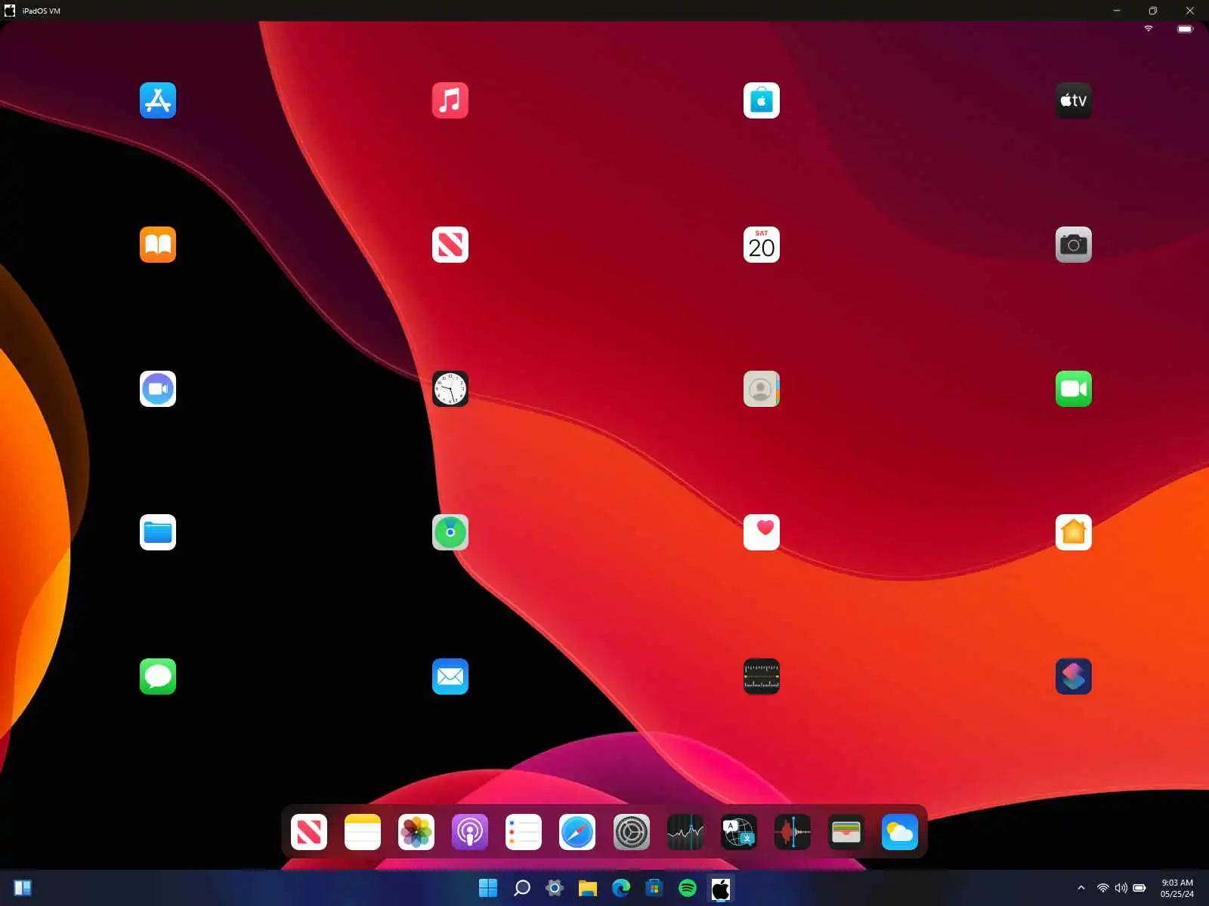Viewport: 1209px width, 906px height.
Task: Open the taskbar clock showing 9:03 AM
Action: (x=1177, y=888)
